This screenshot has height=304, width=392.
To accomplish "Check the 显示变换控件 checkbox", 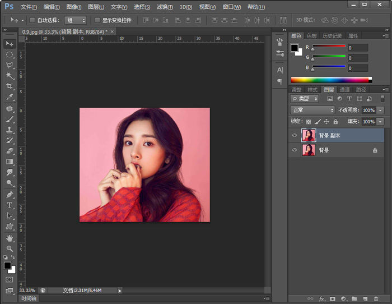I will tap(97, 20).
